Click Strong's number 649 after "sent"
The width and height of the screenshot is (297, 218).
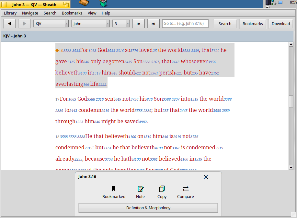[118, 99]
